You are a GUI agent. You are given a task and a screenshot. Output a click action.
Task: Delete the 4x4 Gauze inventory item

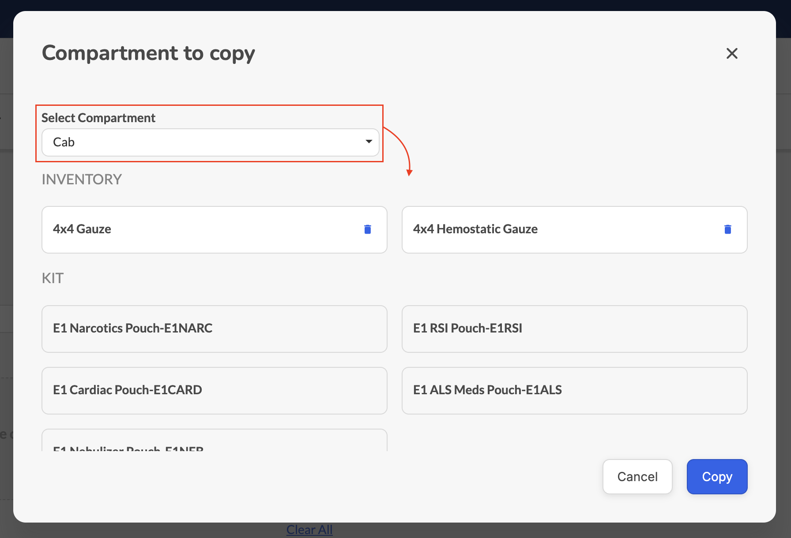[x=367, y=229]
